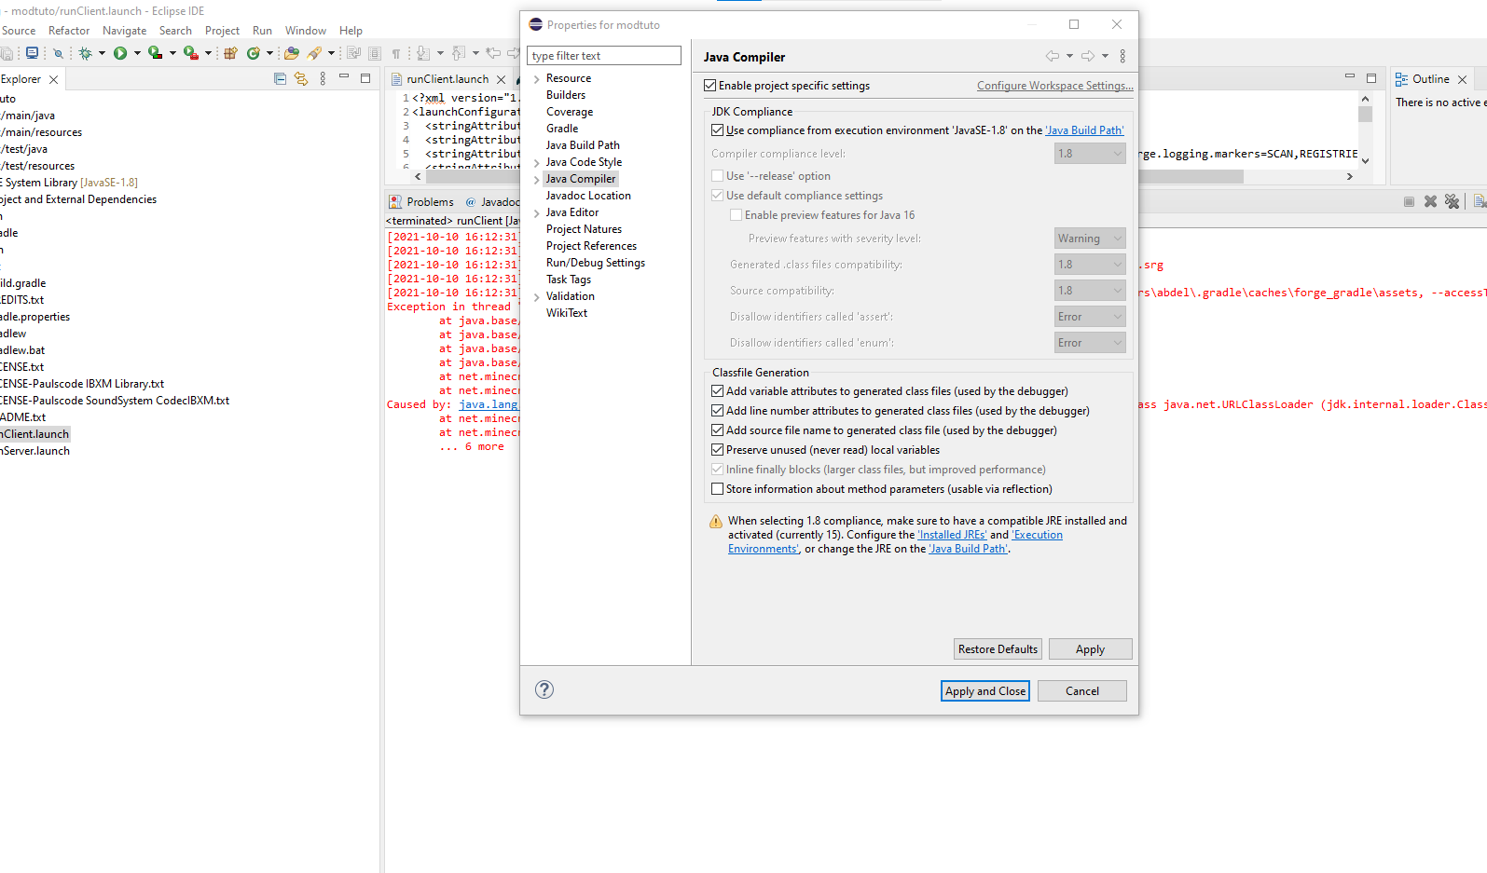Open the Refactor menu
The width and height of the screenshot is (1487, 873).
pyautogui.click(x=69, y=31)
